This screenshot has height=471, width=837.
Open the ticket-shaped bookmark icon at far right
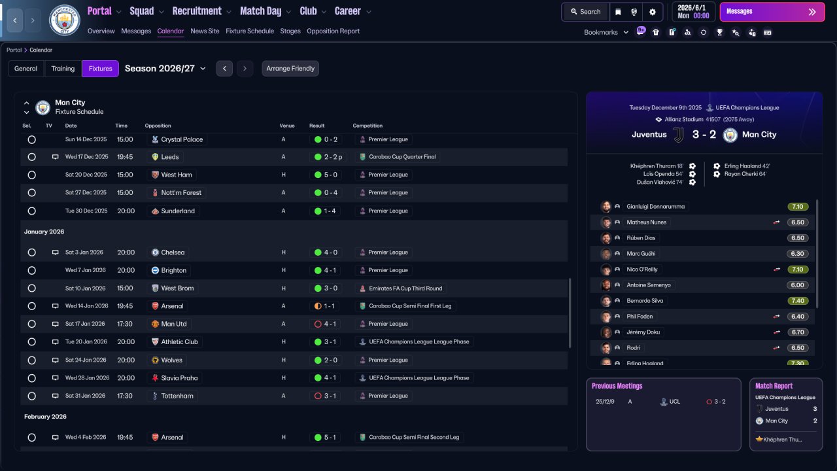pyautogui.click(x=768, y=32)
